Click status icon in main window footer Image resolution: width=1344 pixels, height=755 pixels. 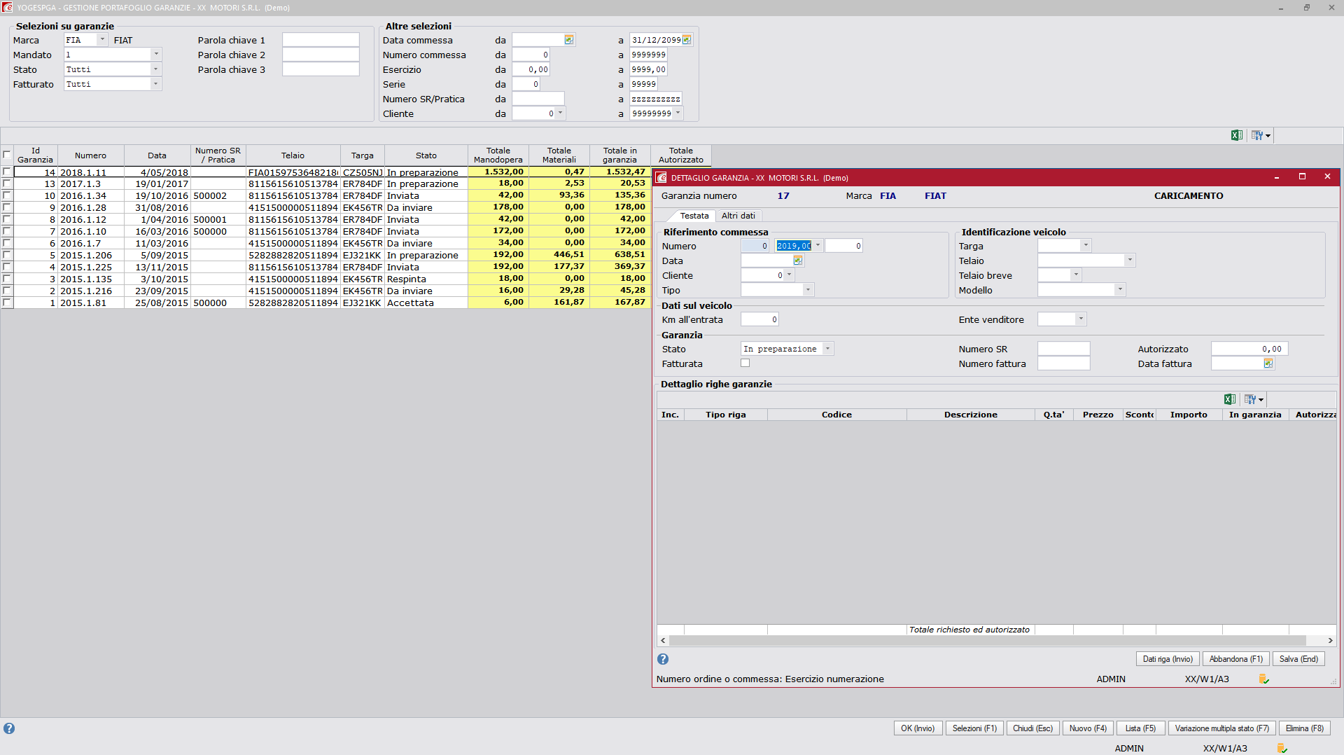pos(1282,748)
